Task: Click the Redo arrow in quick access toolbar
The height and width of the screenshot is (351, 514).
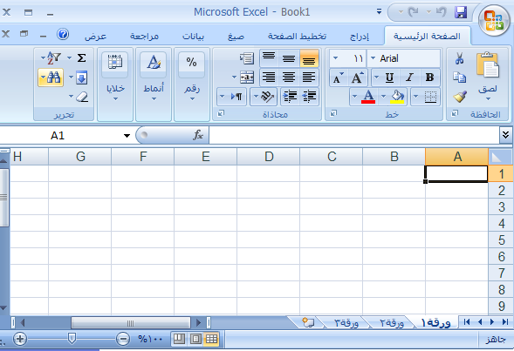Action: [x=413, y=12]
